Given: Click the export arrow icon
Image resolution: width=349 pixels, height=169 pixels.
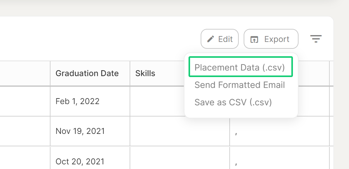Looking at the screenshot, I should (x=254, y=39).
